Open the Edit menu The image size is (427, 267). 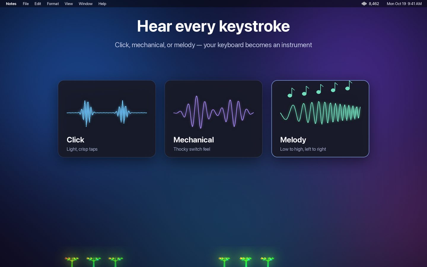click(x=38, y=4)
